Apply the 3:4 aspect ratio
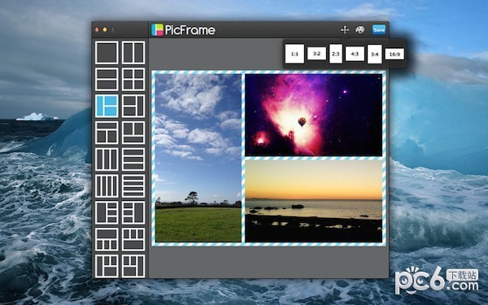Image resolution: width=488 pixels, height=305 pixels. coord(375,54)
